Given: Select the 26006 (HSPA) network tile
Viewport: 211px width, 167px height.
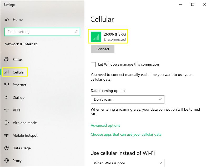Looking at the screenshot, I should tap(108, 37).
